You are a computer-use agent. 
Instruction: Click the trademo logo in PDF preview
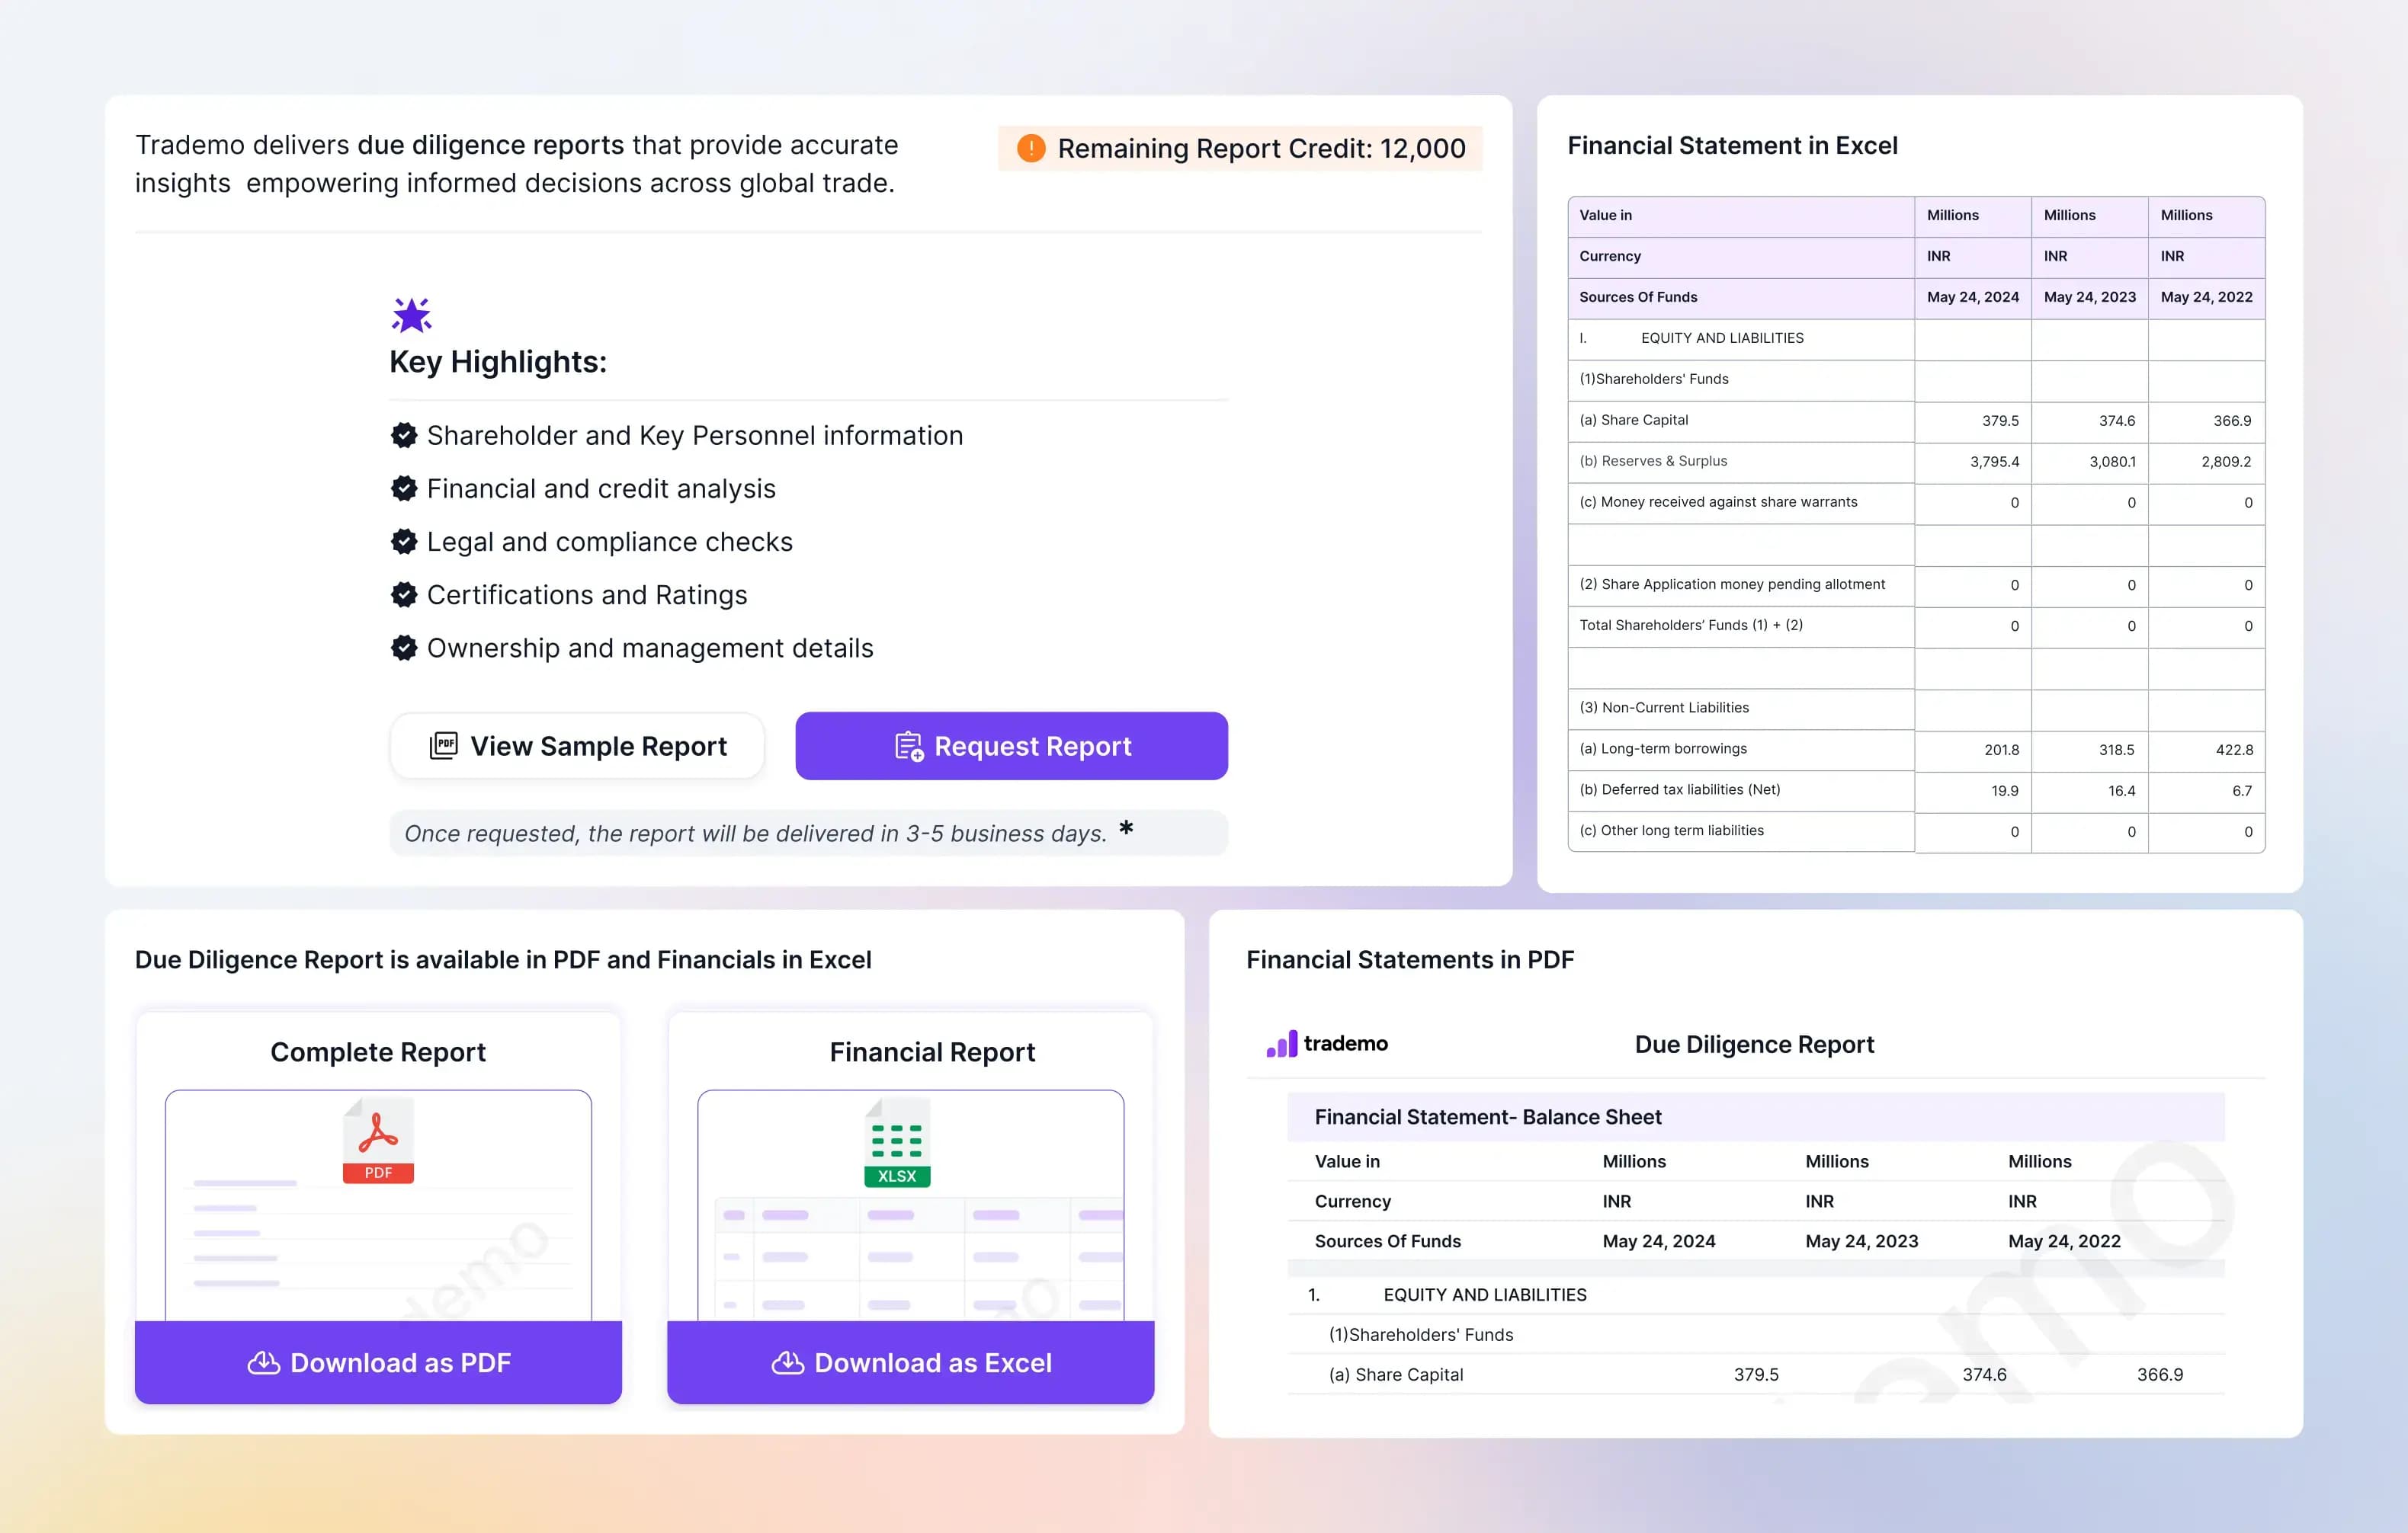coord(1327,1043)
